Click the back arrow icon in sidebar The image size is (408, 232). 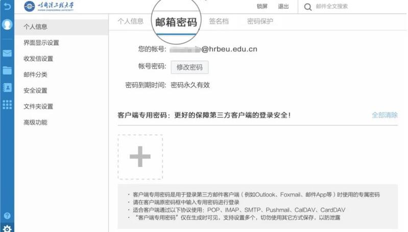[x=7, y=7]
